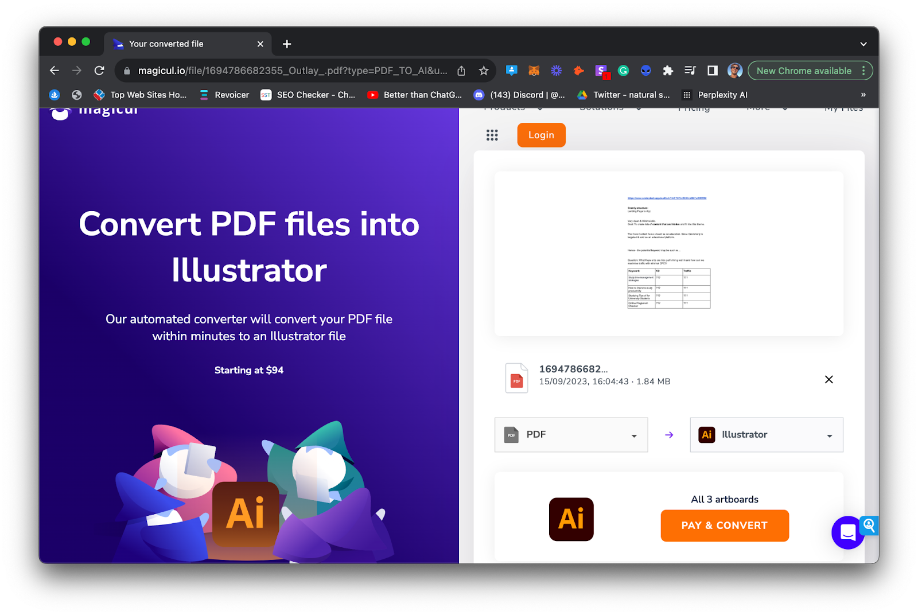Click the PDF document preview thumbnail
Image resolution: width=918 pixels, height=615 pixels.
pyautogui.click(x=669, y=253)
